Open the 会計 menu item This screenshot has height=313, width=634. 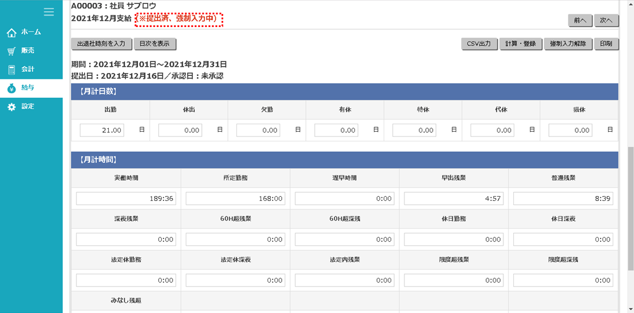(28, 70)
